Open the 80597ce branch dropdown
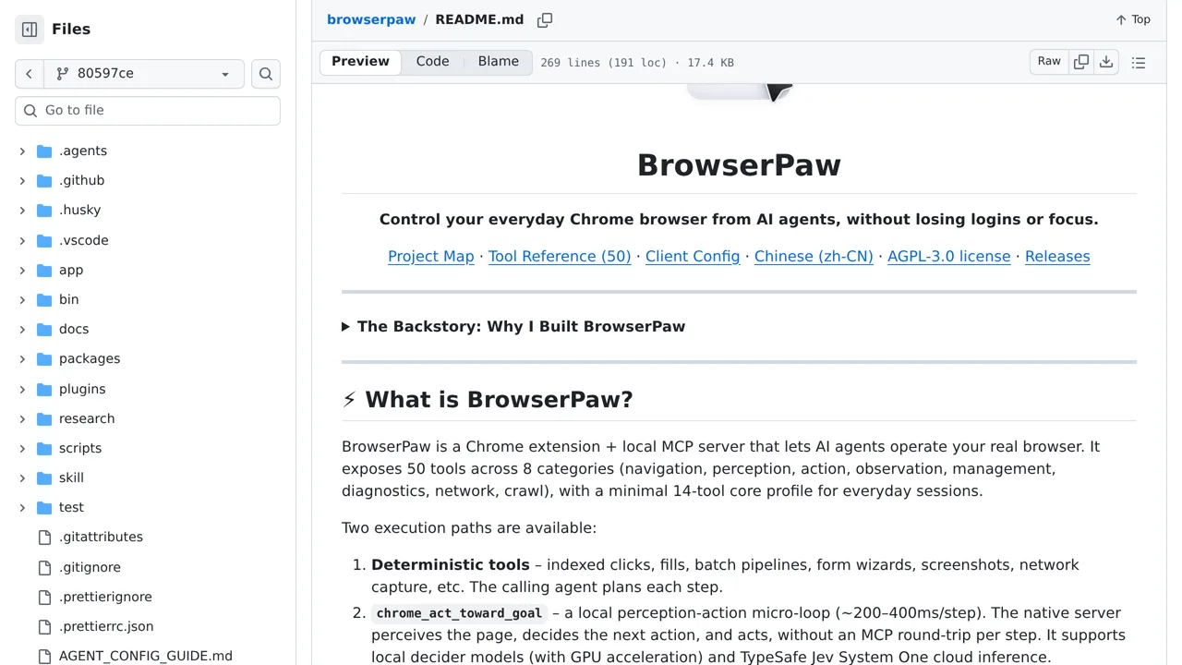 pyautogui.click(x=144, y=74)
